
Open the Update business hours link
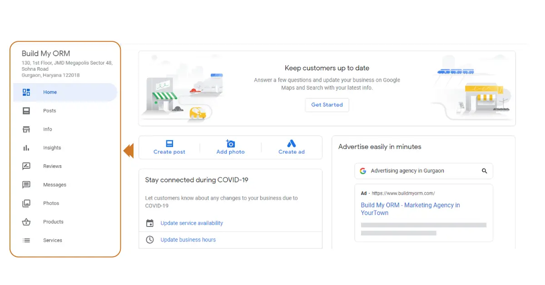point(188,240)
